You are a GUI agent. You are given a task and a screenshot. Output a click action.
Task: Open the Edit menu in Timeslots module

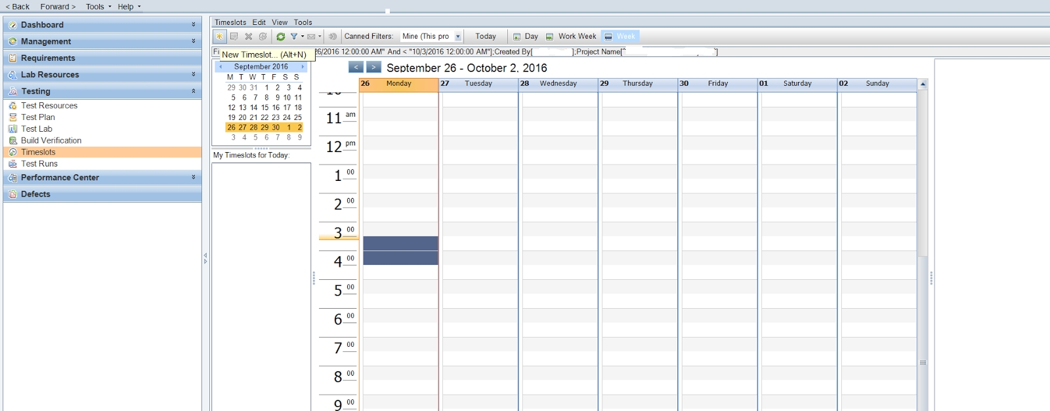[259, 22]
